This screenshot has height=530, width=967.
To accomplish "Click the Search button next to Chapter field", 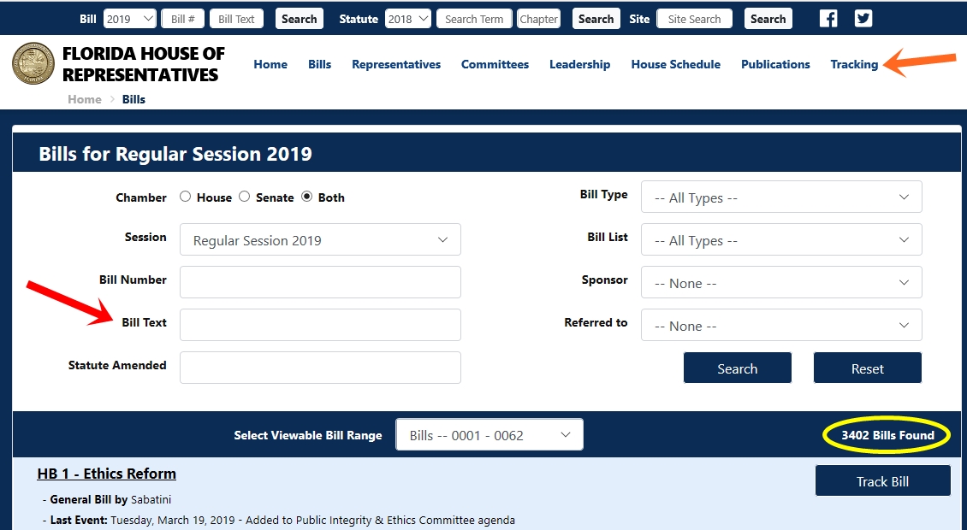I will pos(596,19).
